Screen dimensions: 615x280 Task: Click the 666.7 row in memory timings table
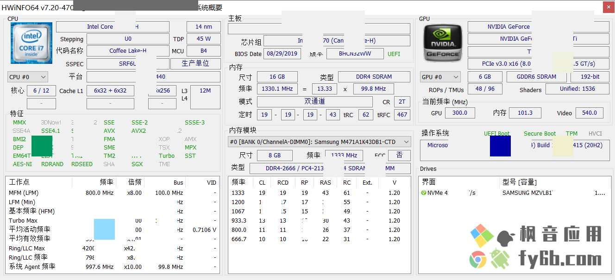tap(320, 239)
